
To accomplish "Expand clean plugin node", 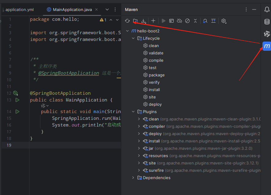I will pos(139,119).
